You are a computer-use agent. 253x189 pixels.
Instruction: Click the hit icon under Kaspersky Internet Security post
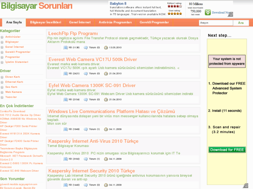65,185
